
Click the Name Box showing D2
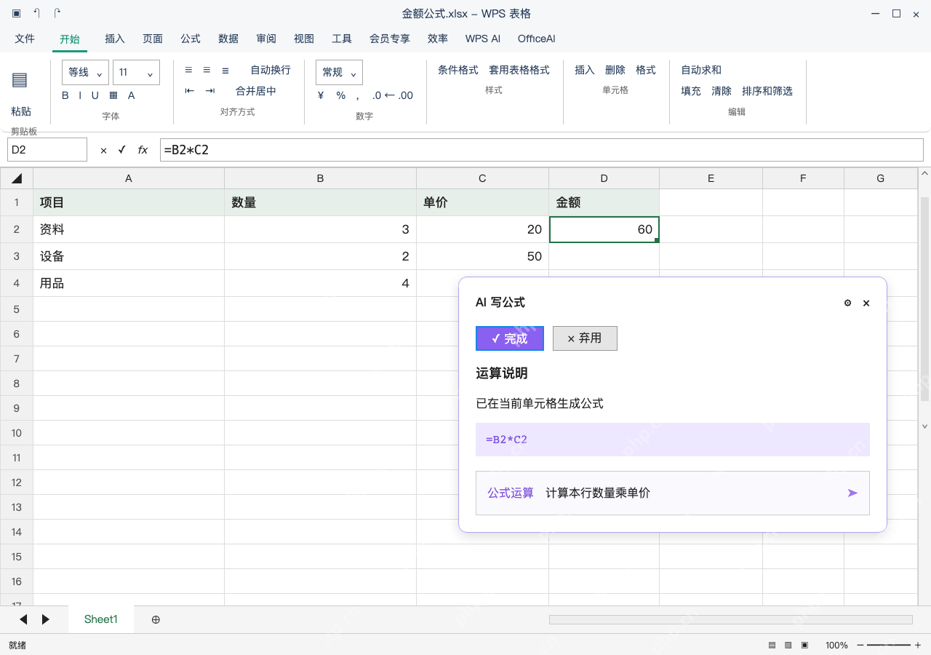[x=47, y=150]
